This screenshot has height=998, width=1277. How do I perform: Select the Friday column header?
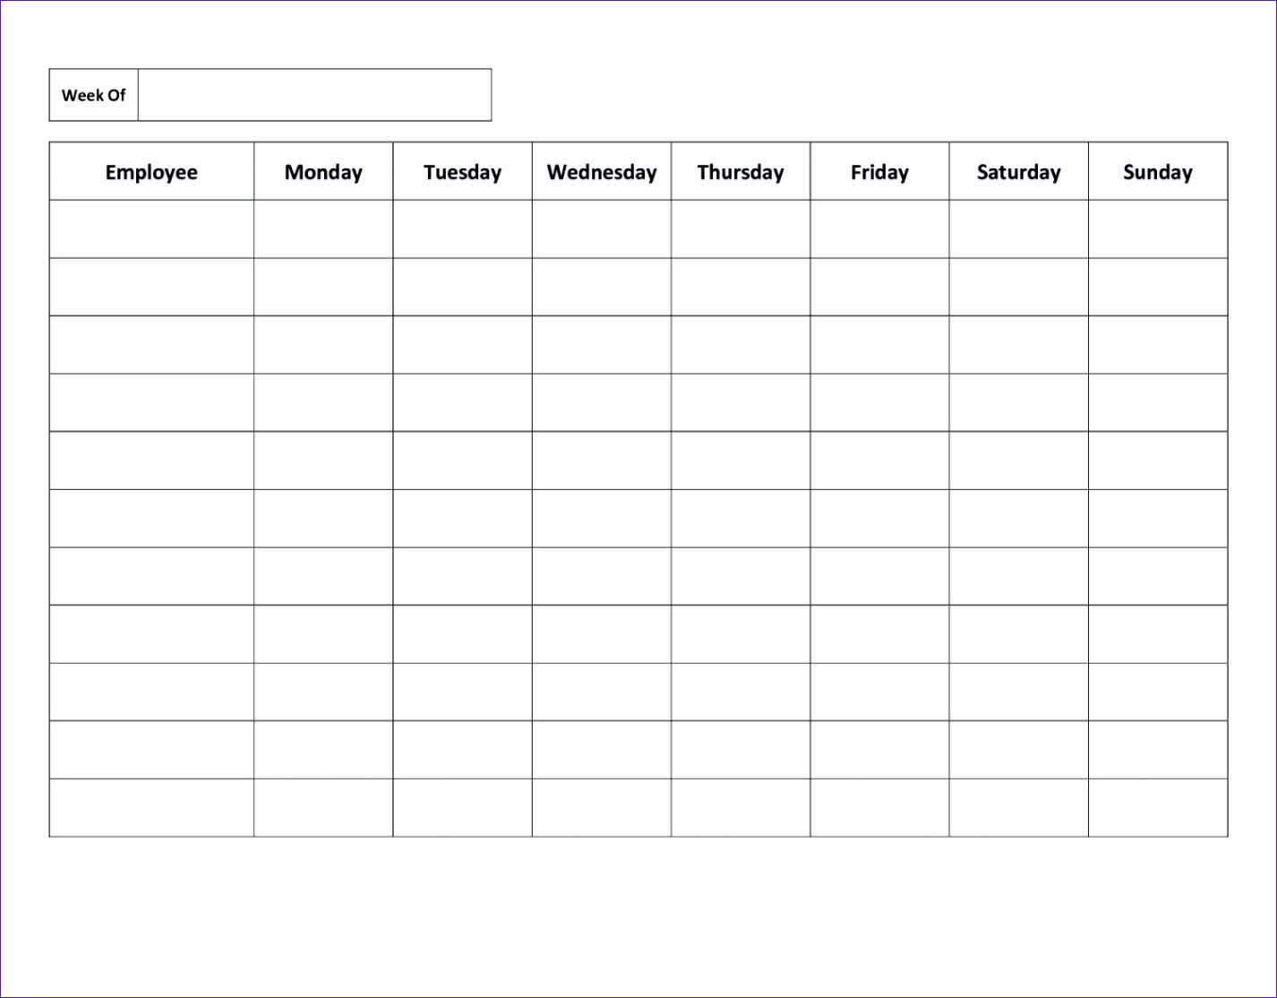point(879,171)
